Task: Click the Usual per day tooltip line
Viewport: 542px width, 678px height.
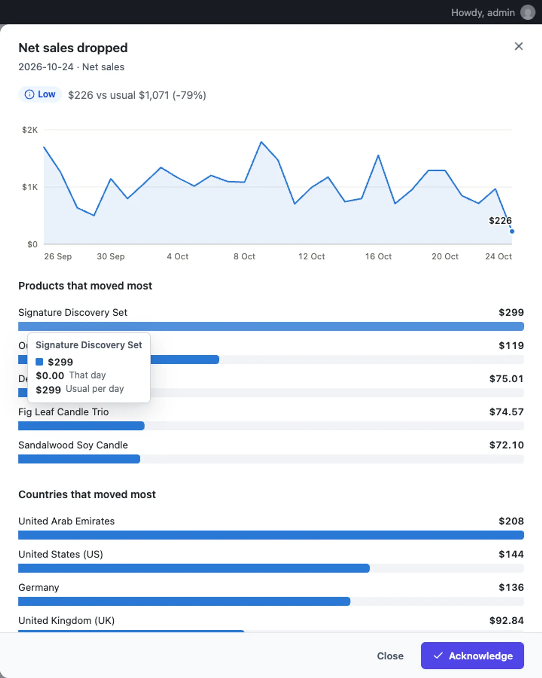Action: [80, 389]
